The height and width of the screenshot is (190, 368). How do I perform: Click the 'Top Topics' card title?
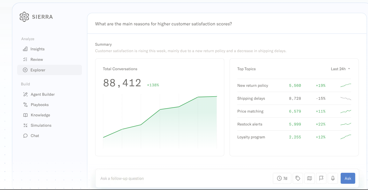pyautogui.click(x=246, y=69)
